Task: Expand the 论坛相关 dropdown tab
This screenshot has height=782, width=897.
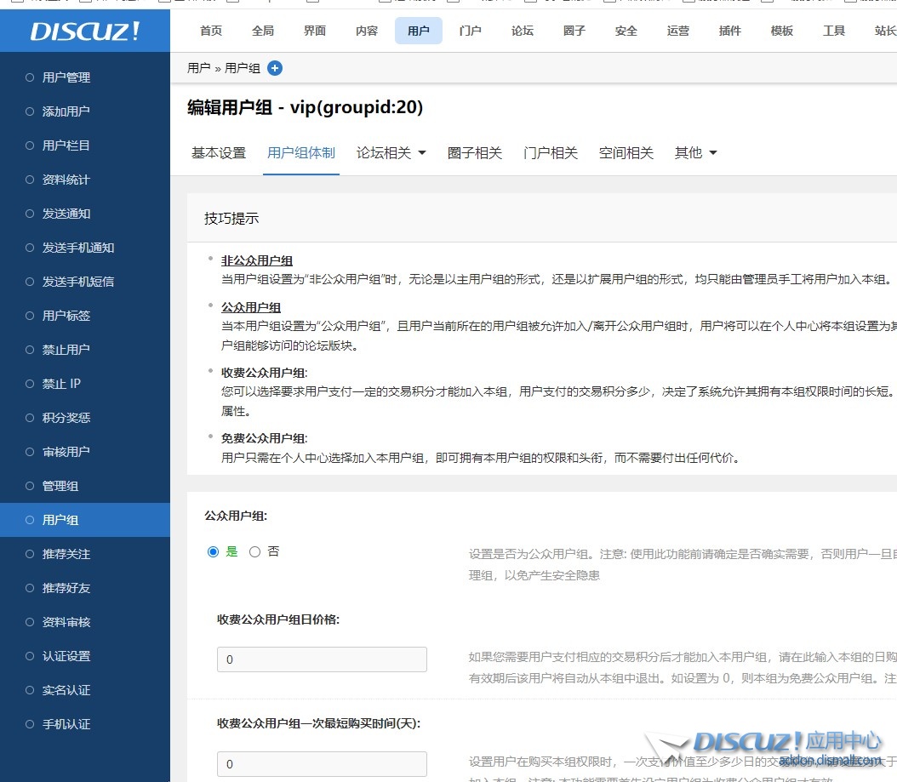Action: coord(391,153)
